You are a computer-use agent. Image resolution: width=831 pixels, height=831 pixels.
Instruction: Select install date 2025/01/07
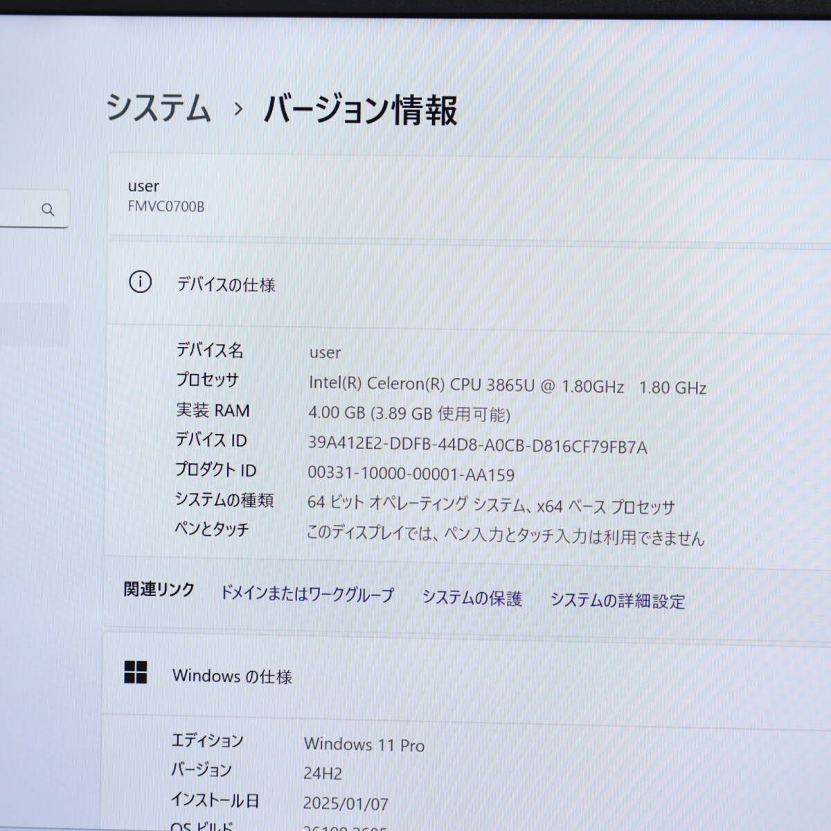[x=346, y=803]
